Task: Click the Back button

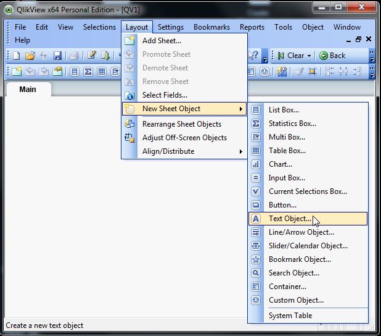Action: click(x=332, y=56)
